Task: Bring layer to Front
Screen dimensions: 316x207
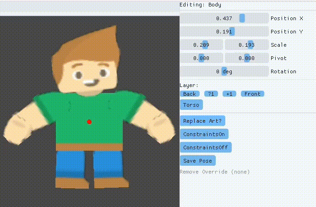Action: coord(252,94)
